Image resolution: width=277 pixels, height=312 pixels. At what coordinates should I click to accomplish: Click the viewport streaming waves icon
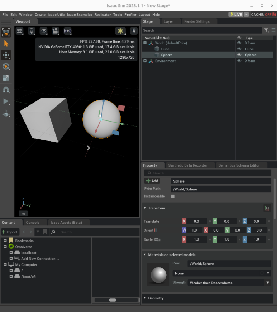tap(67, 31)
